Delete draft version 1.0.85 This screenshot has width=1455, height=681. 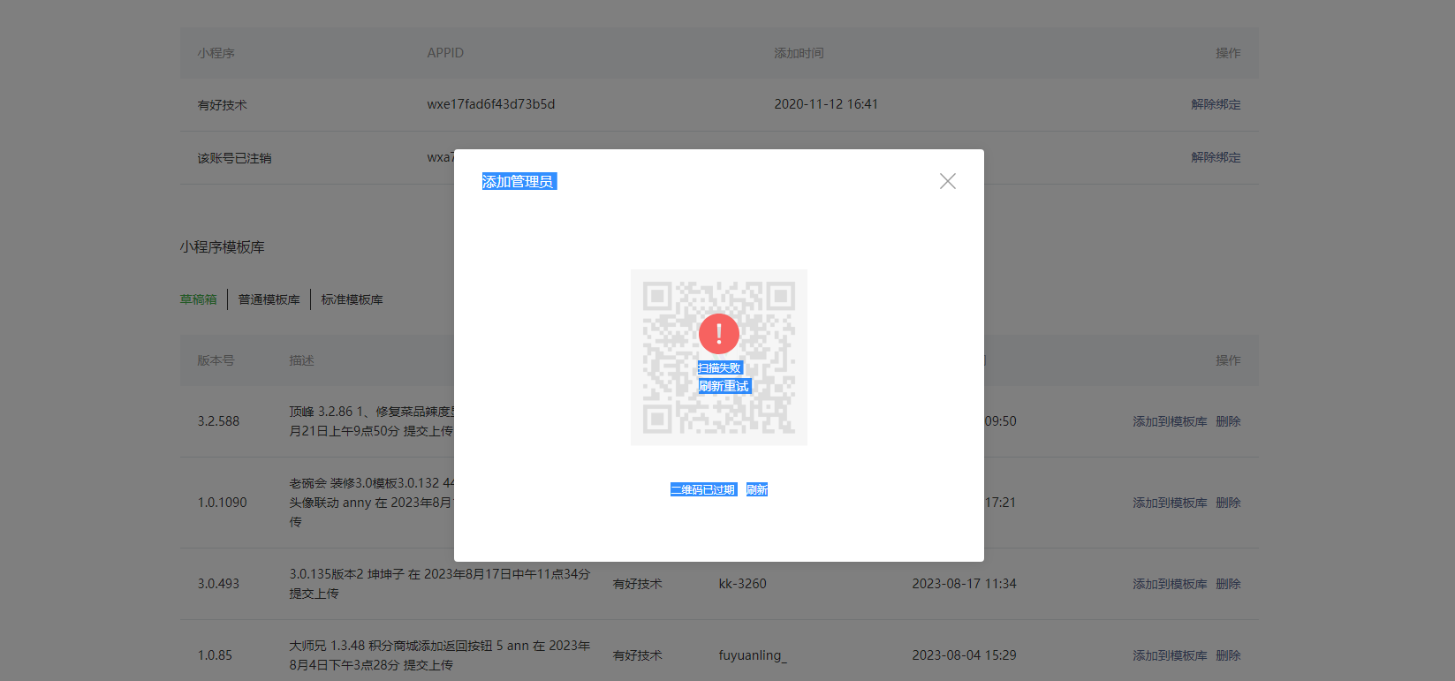(x=1228, y=655)
